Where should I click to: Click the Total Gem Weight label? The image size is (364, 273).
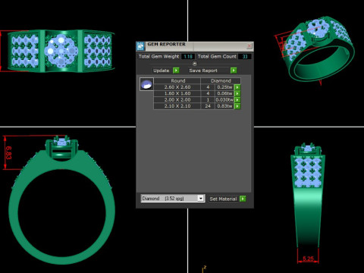(x=158, y=56)
